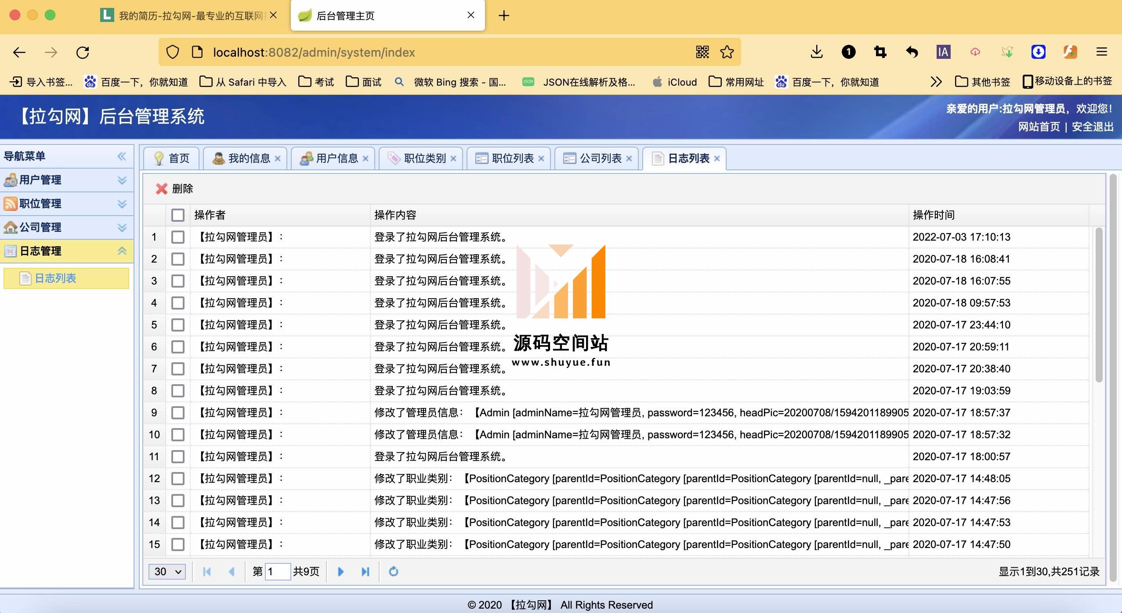This screenshot has height=613, width=1122.
Task: Go to previous page arrow
Action: point(232,571)
